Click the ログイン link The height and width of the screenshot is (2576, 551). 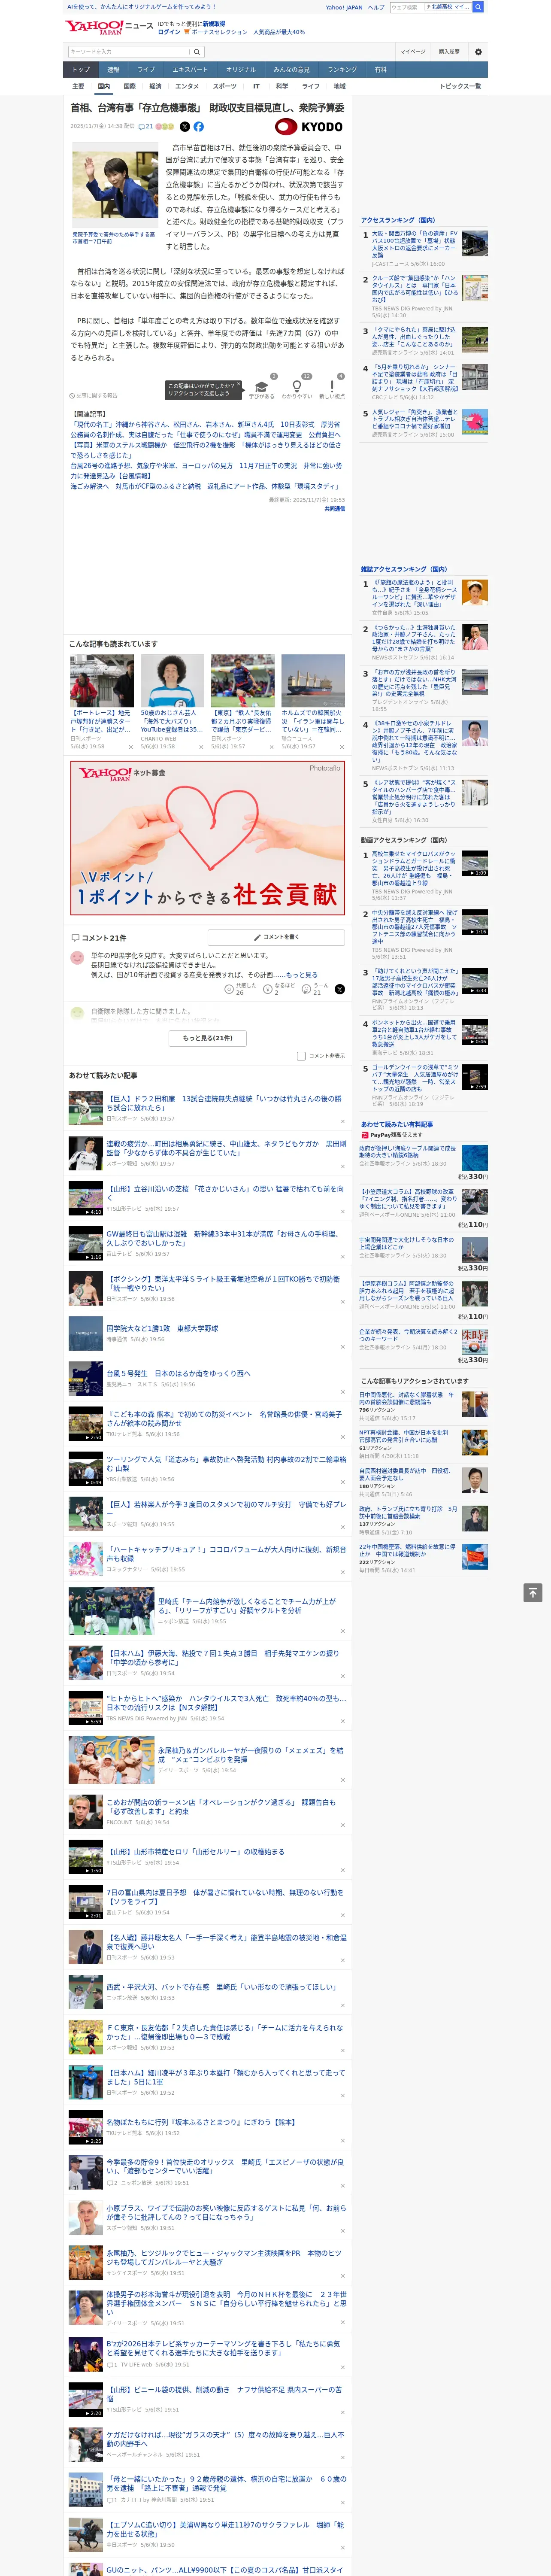click(x=169, y=32)
